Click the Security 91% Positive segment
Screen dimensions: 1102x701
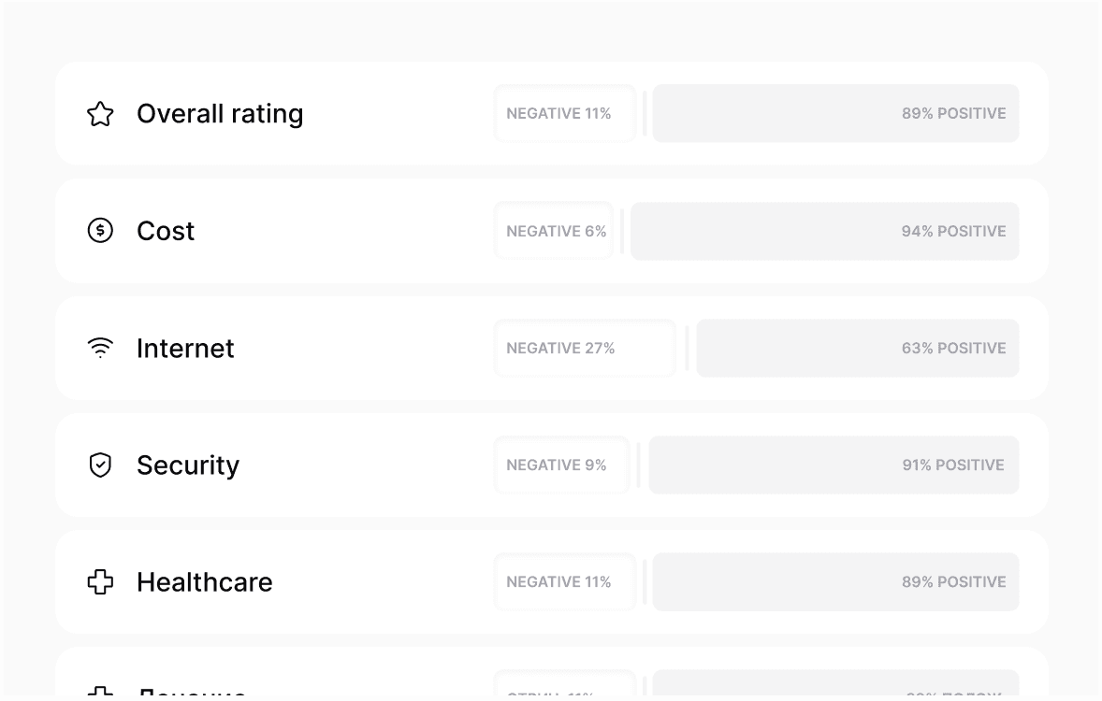(x=834, y=465)
